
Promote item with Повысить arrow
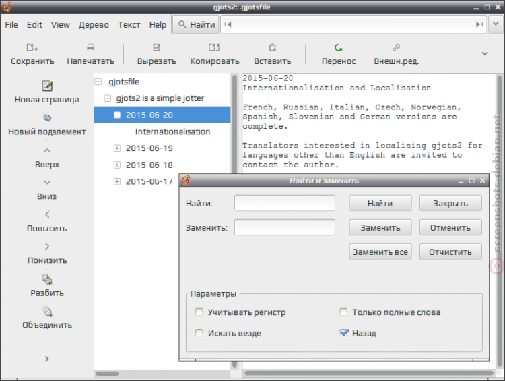(x=47, y=214)
